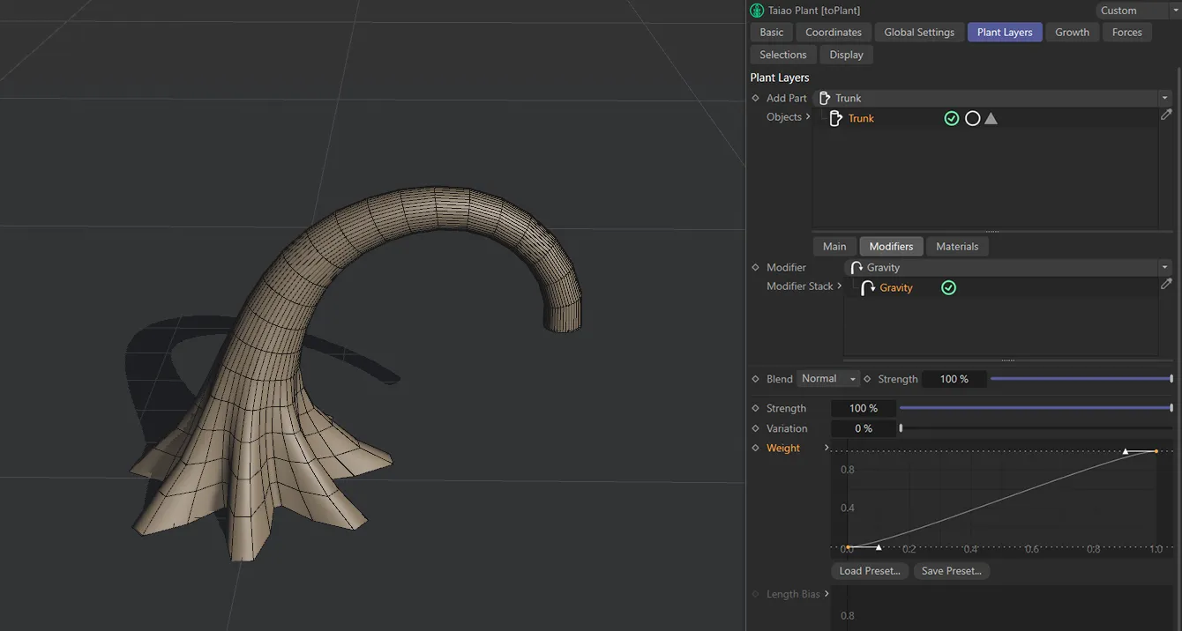This screenshot has height=631, width=1182.
Task: Click the Gravity curve icon in the Modifier field
Action: point(855,267)
